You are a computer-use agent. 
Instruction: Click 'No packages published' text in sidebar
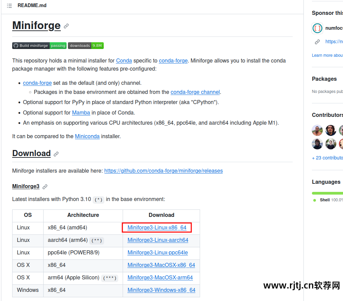pyautogui.click(x=327, y=92)
